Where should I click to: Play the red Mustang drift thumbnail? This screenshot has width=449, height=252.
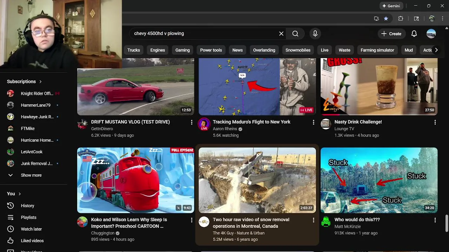(135, 86)
